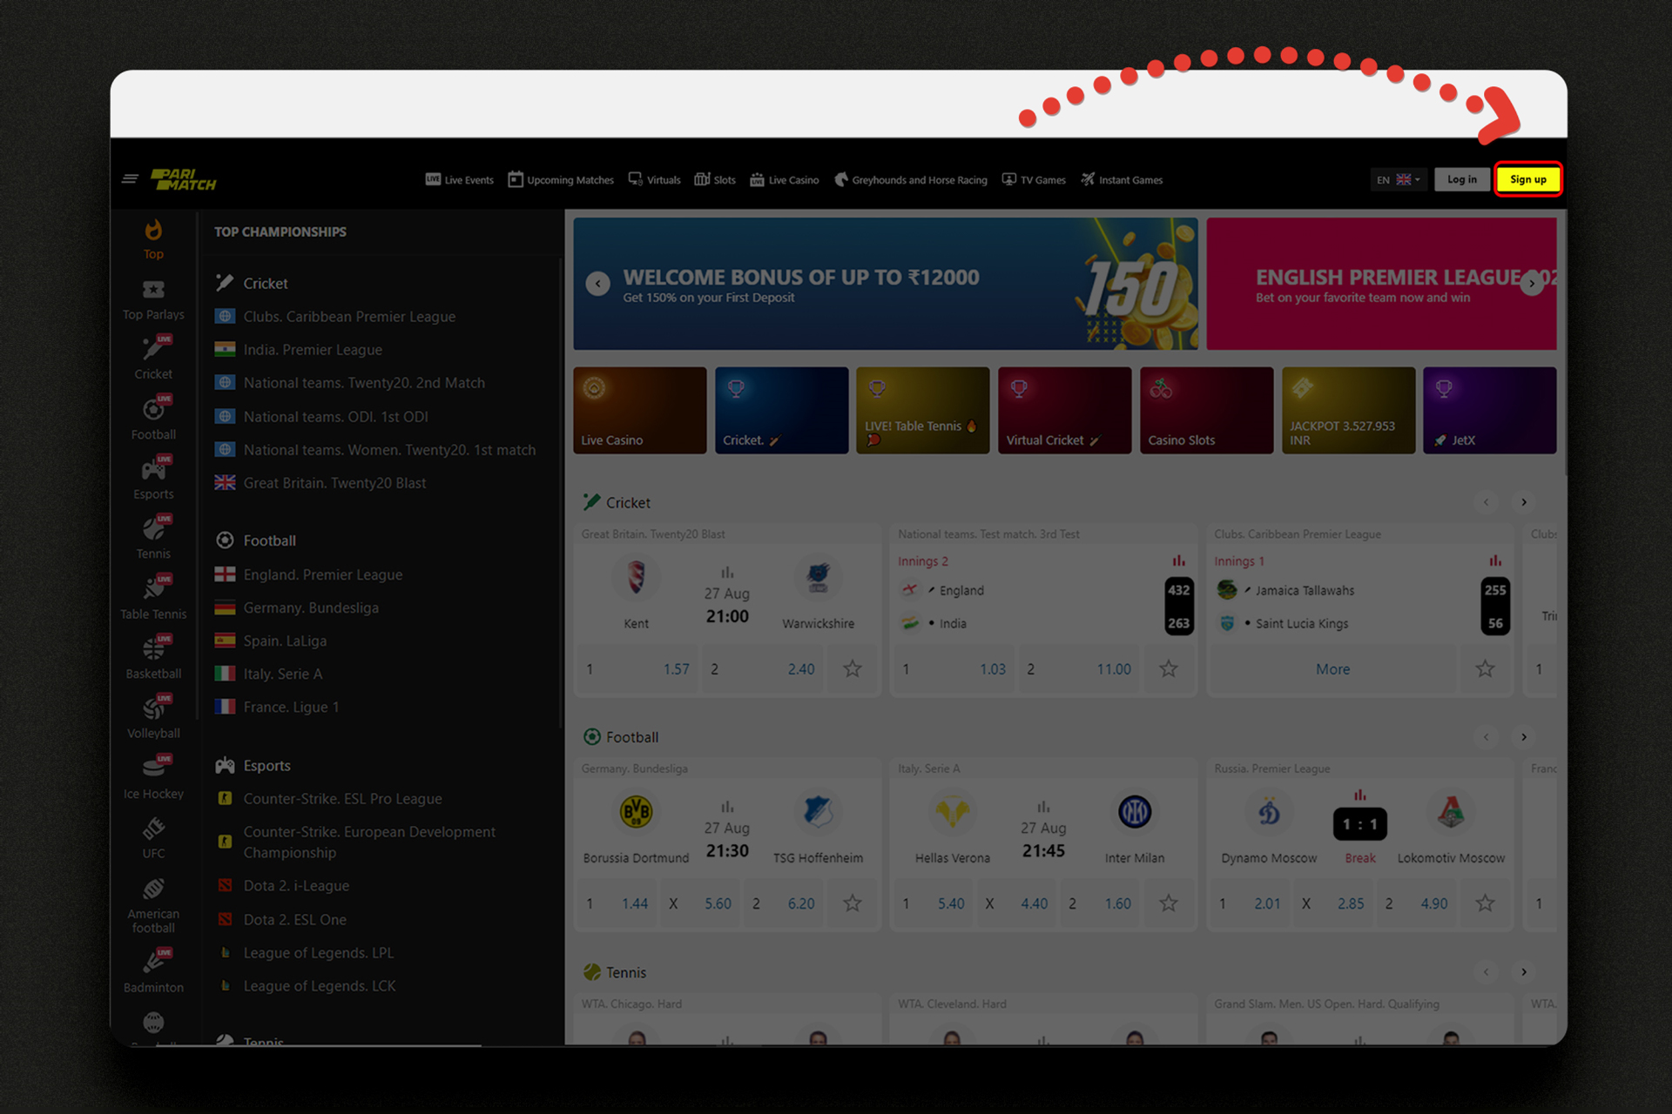View statistics for England vs India
This screenshot has width=1672, height=1114.
[1178, 561]
